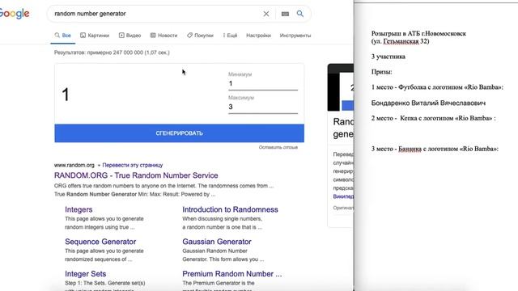Open the Integer Sets sitelink
This screenshot has height=291, width=518.
click(86, 274)
